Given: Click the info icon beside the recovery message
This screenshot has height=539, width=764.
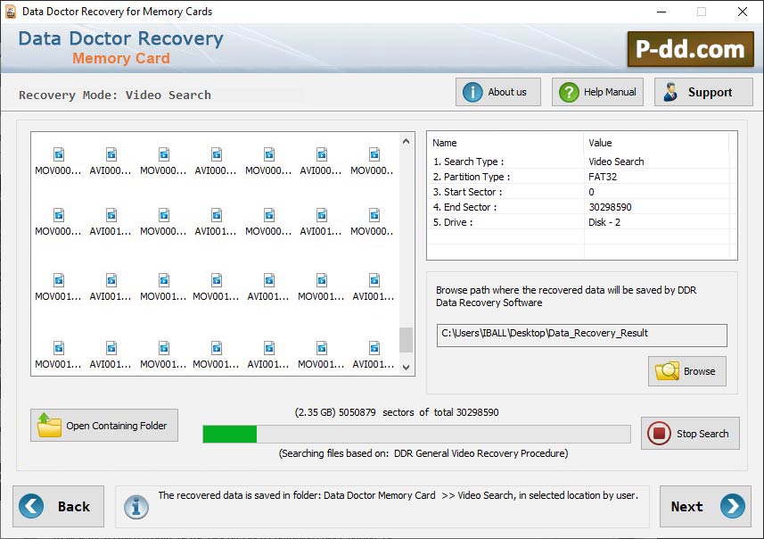Looking at the screenshot, I should 136,507.
